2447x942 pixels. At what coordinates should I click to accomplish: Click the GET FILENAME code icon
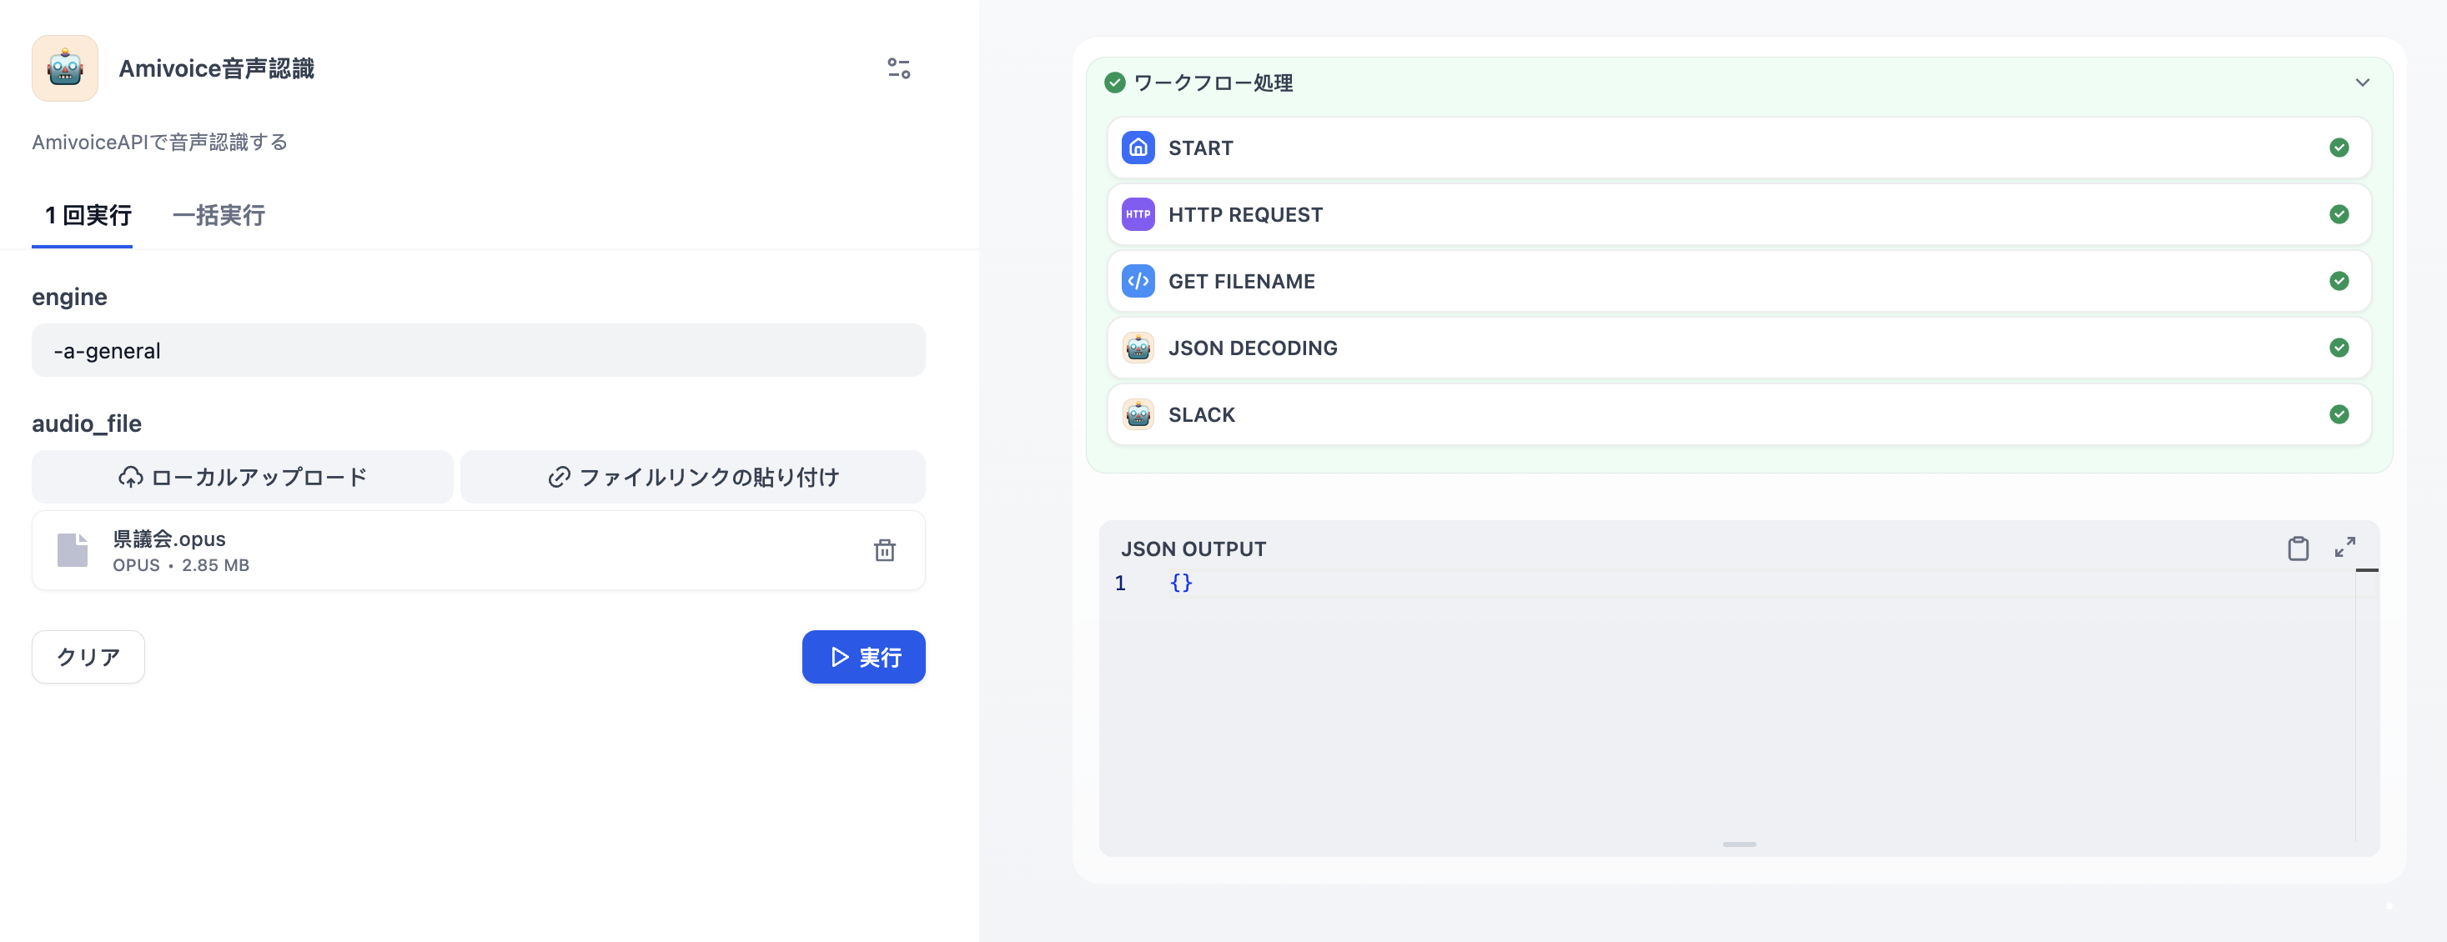pyautogui.click(x=1137, y=281)
